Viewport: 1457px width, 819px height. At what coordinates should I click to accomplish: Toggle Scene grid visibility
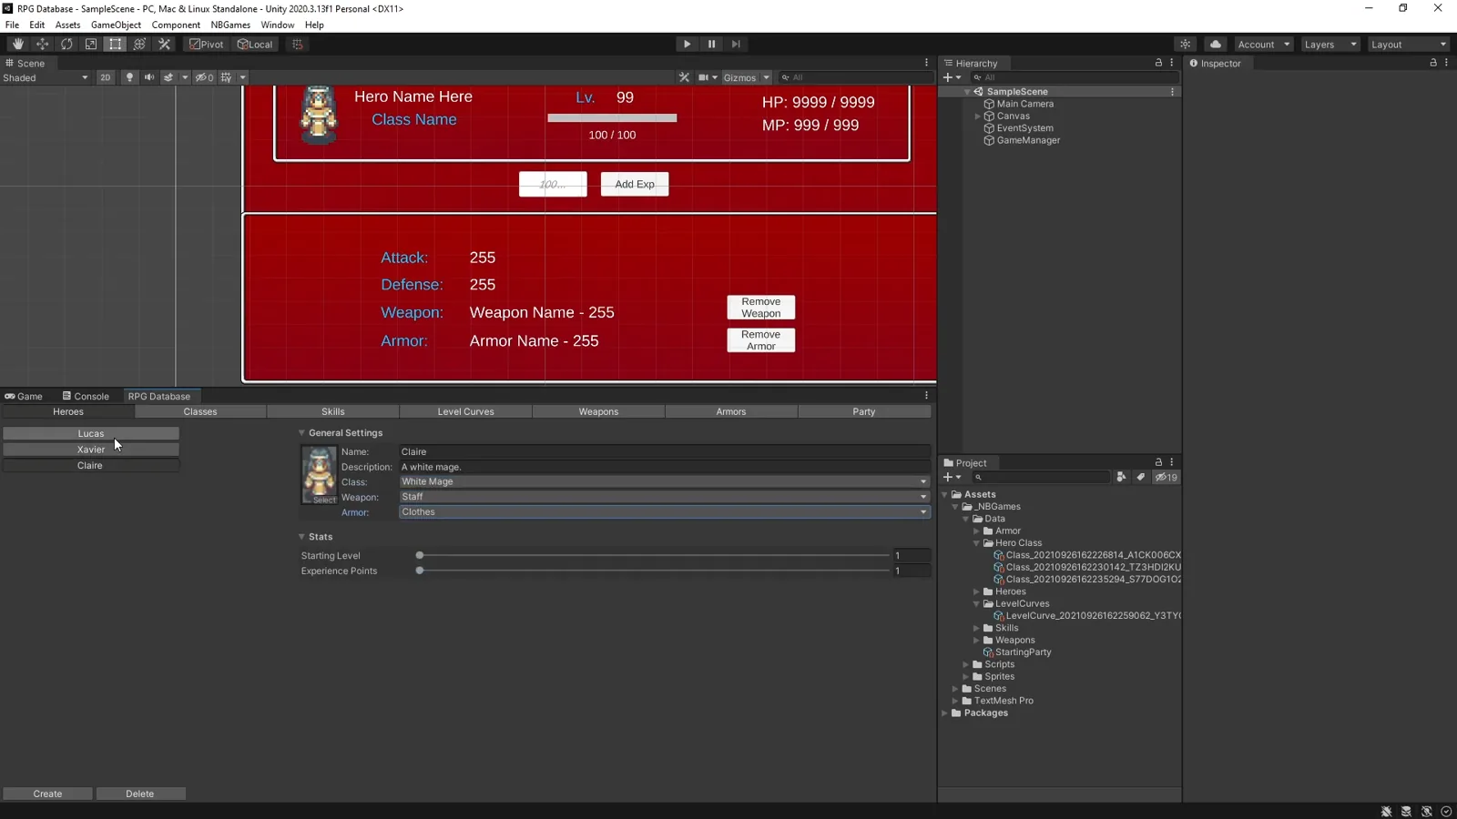[226, 77]
